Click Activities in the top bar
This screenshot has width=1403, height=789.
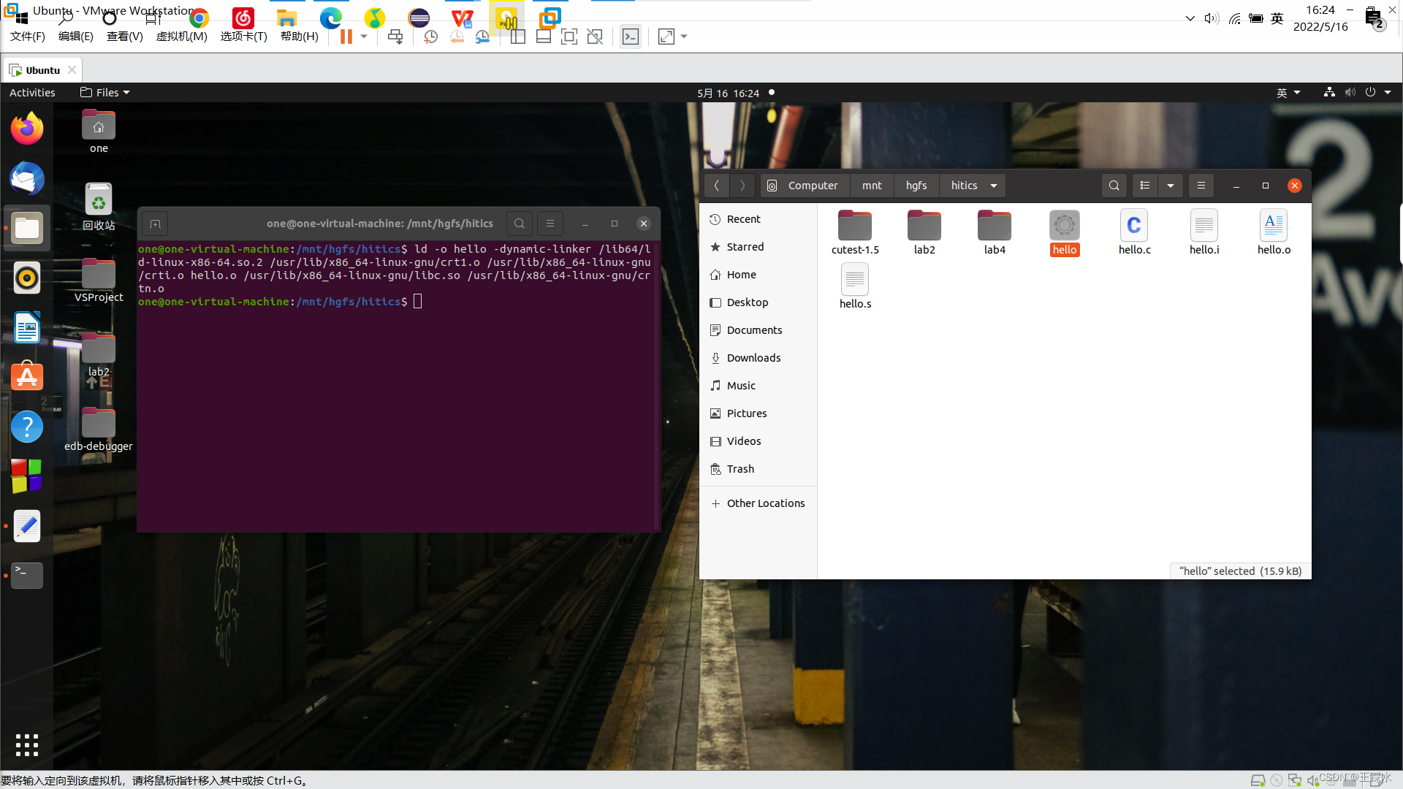tap(32, 93)
